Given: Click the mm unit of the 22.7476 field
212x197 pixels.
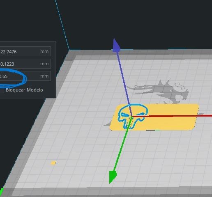Looking at the screenshot, I should click(x=44, y=52).
